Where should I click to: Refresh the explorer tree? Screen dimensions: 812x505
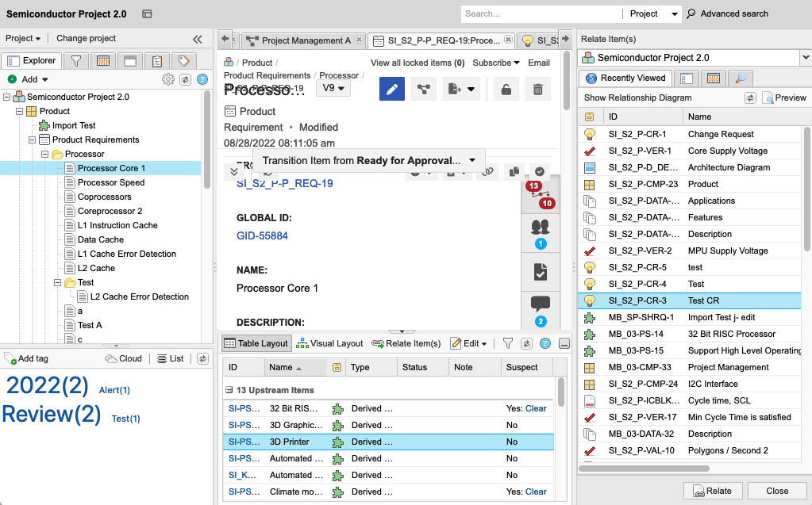pyautogui.click(x=186, y=79)
